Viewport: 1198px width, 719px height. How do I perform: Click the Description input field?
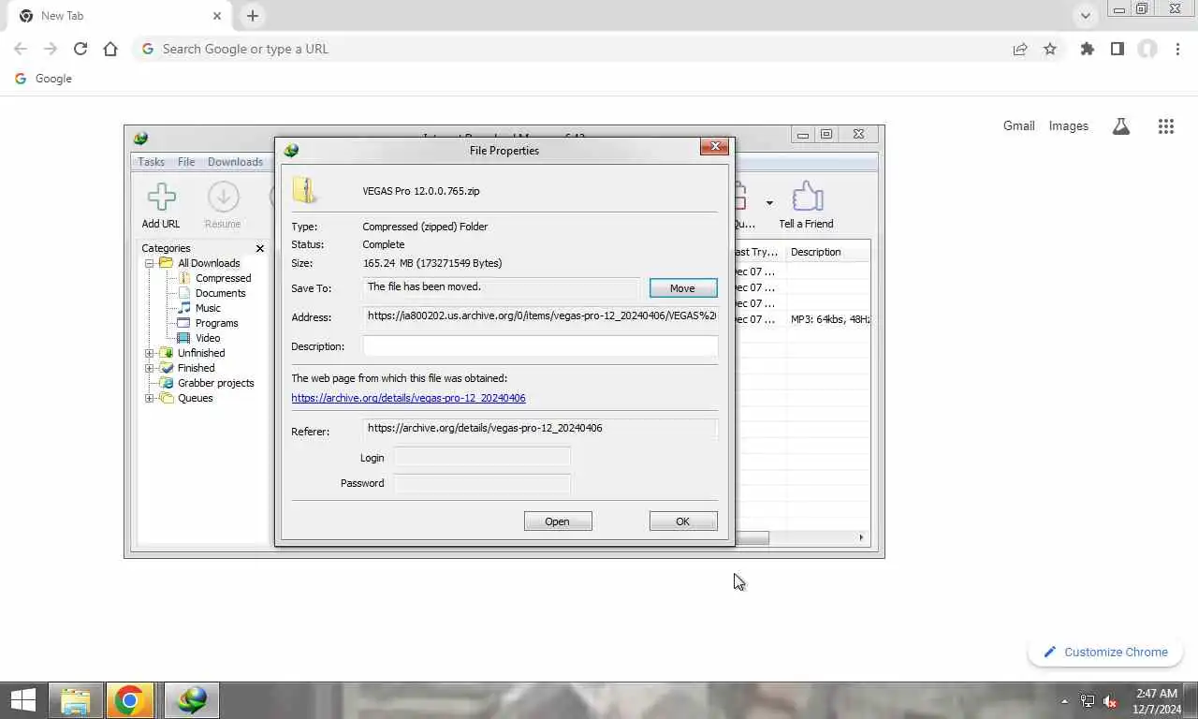pos(540,346)
